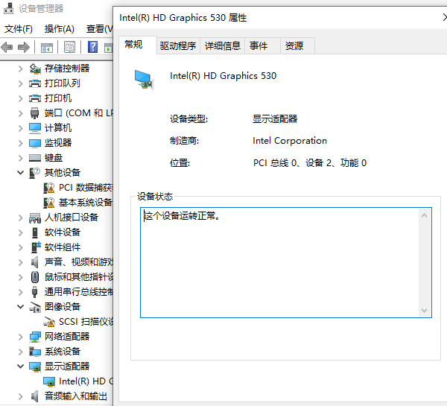Switch to the 详细信息 tab
Viewport: 447px width, 406px height.
(222, 46)
